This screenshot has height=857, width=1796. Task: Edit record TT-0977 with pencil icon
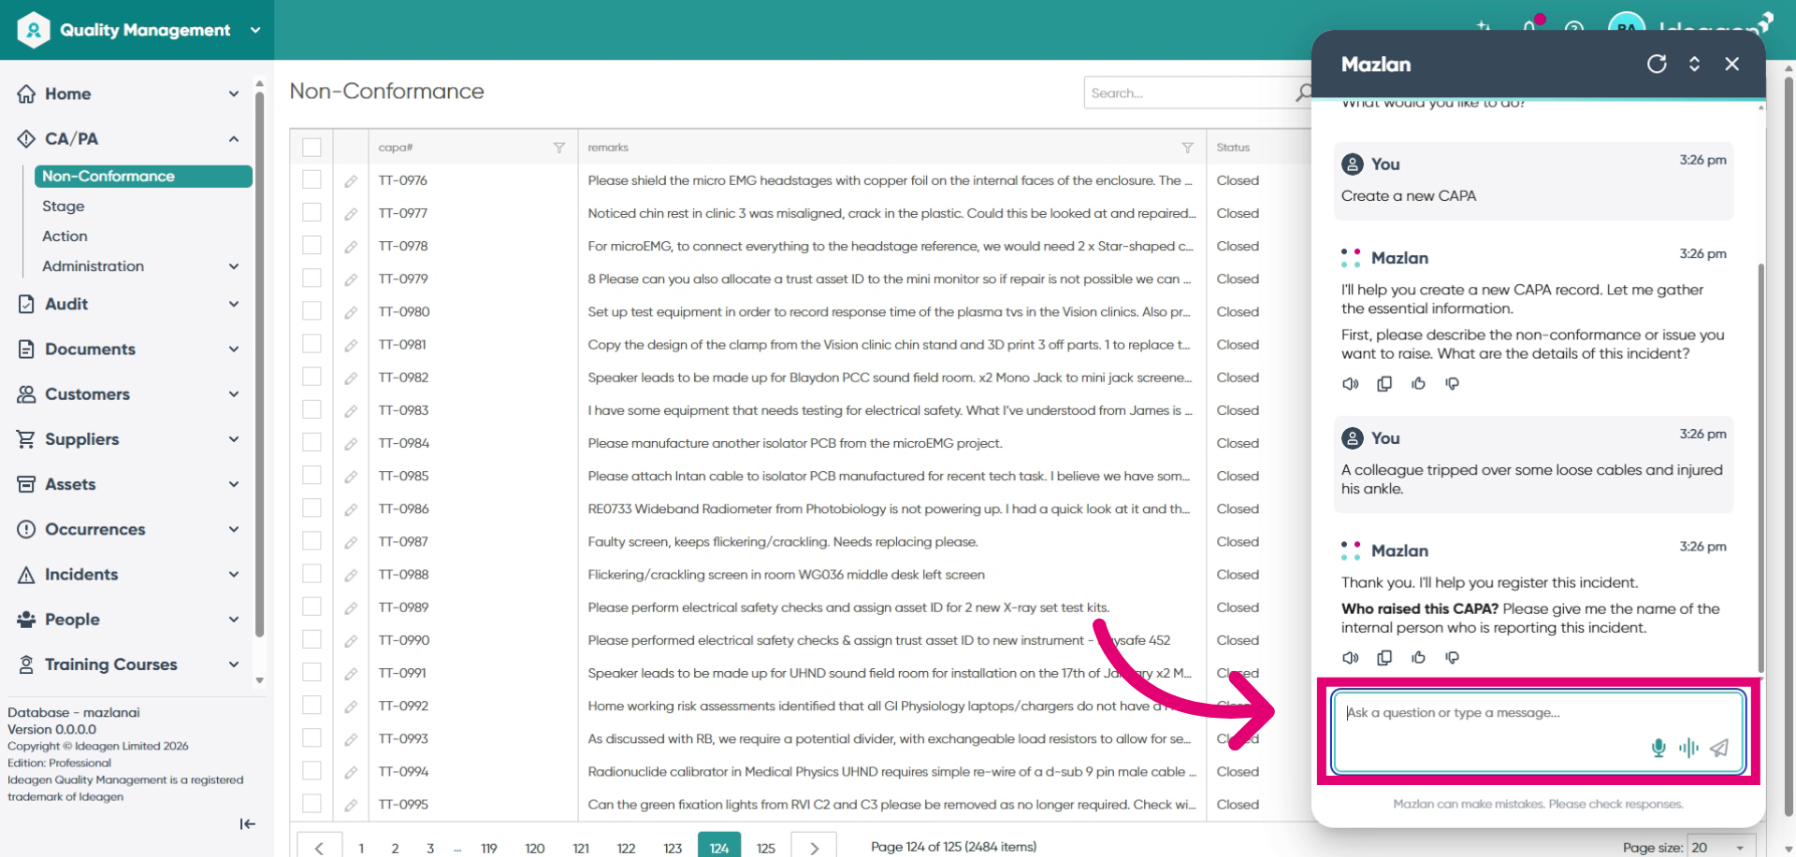coord(351,214)
